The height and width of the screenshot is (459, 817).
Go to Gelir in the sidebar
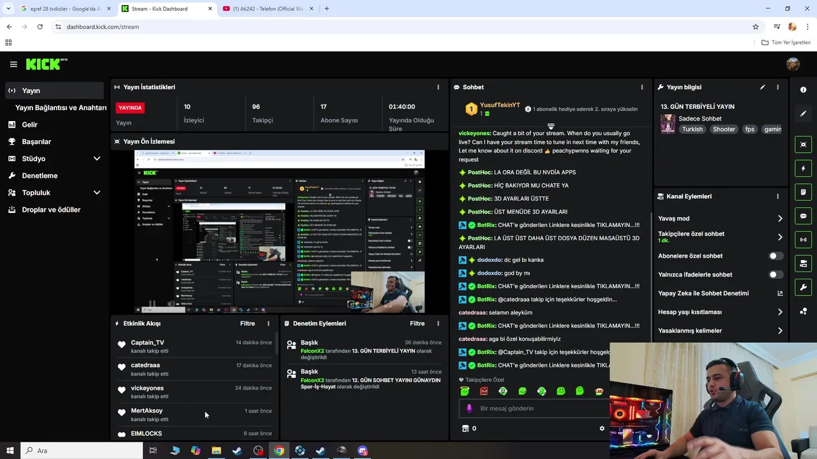pyautogui.click(x=54, y=124)
